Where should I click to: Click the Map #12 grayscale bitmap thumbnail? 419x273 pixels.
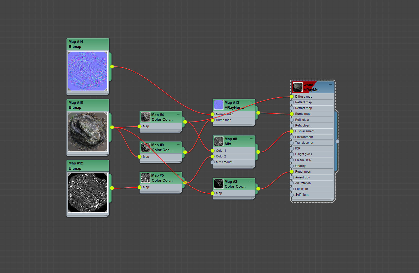(88, 193)
